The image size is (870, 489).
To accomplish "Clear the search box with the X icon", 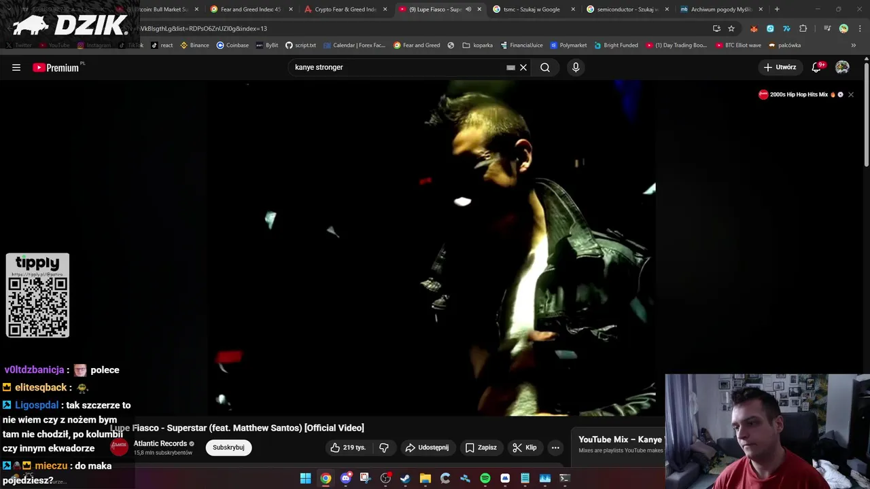I will (x=523, y=67).
